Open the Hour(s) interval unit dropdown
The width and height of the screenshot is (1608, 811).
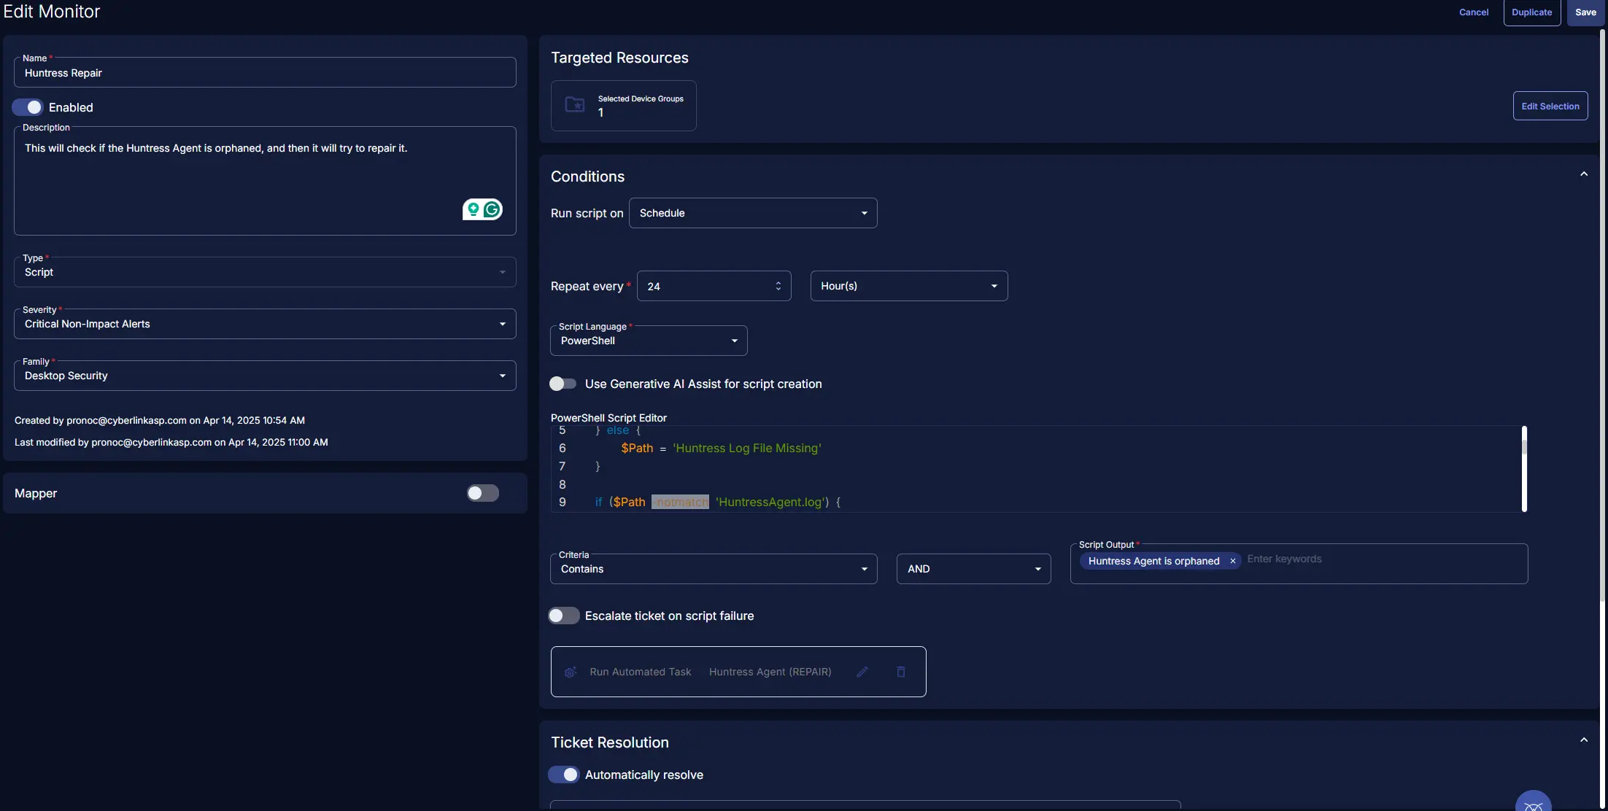[909, 286]
